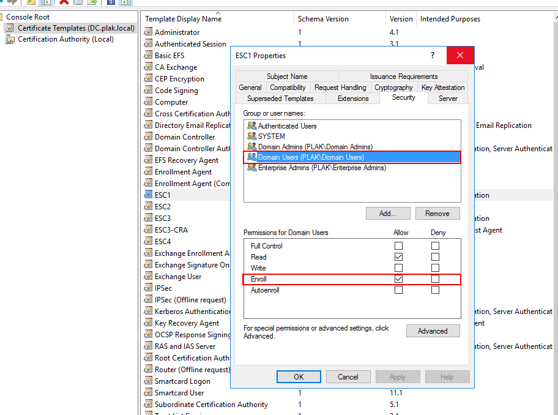Click the ESC1 template icon in list
558x415 pixels.
pyautogui.click(x=148, y=195)
